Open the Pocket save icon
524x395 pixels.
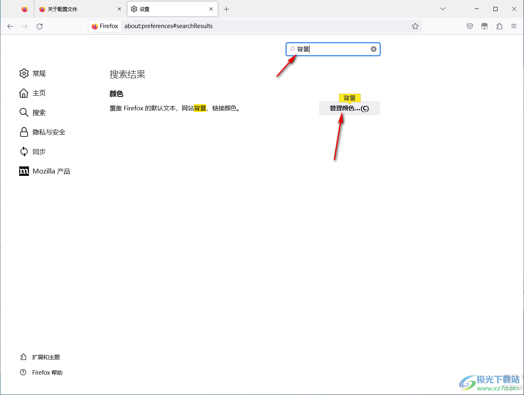pos(470,26)
